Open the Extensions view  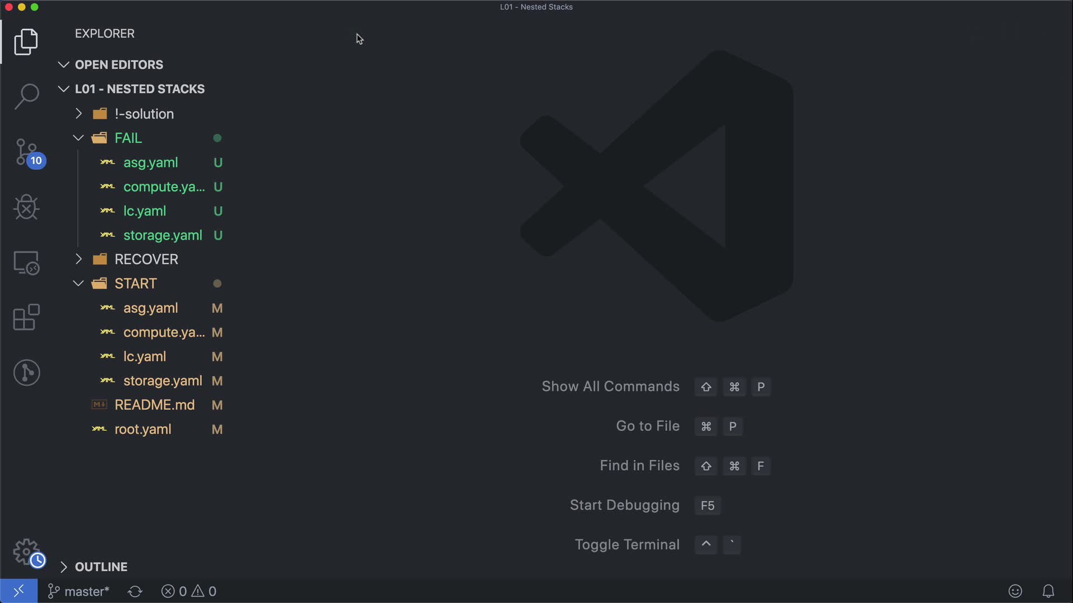(26, 317)
